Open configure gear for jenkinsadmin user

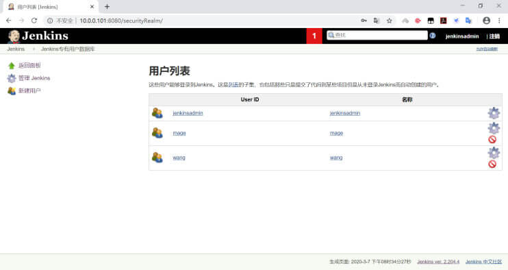(494, 113)
